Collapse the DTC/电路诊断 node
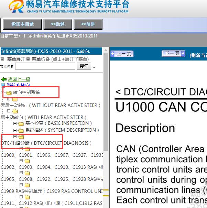The height and width of the screenshot is (208, 207). [x=15, y=136]
